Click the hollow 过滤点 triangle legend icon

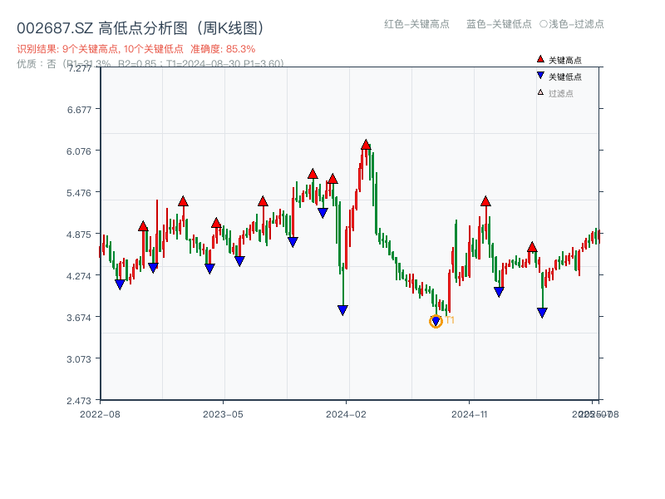coord(540,92)
